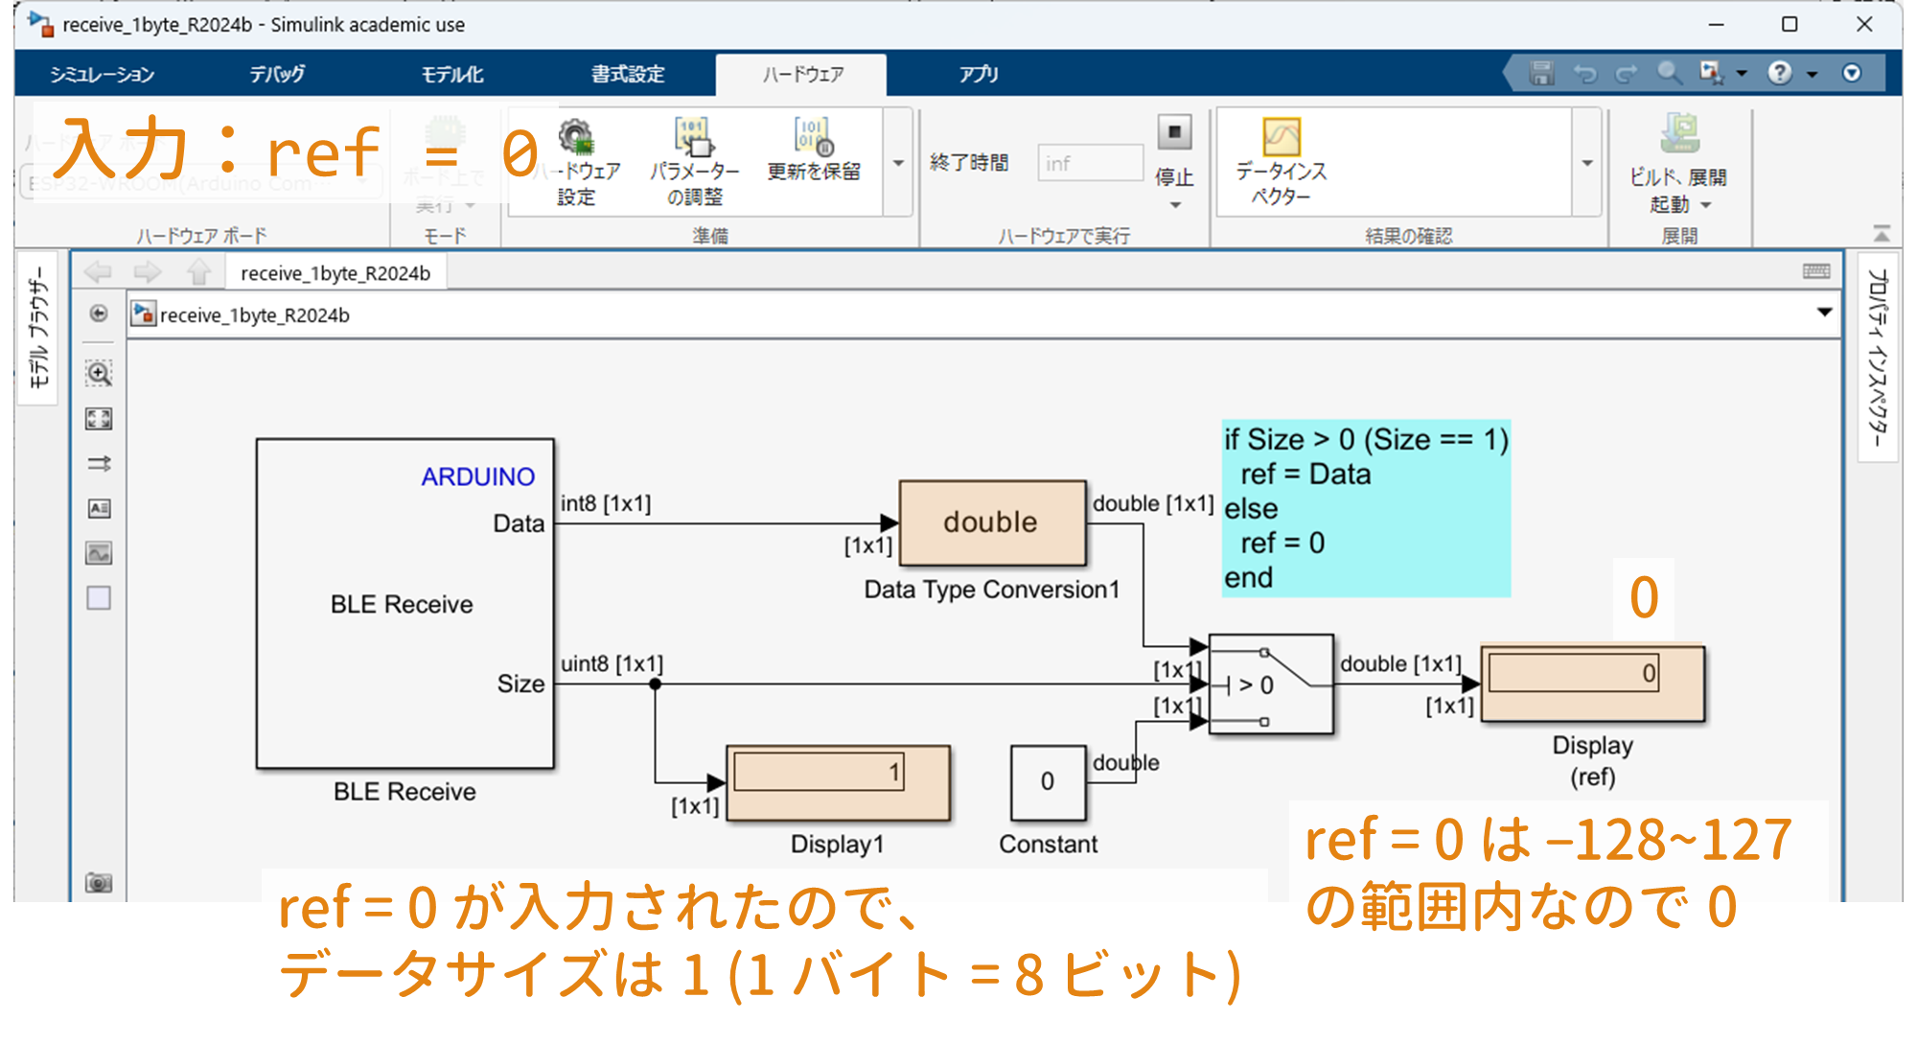Toggle the Property Inspector side panel
Viewport: 1917px width, 1044px height.
[1878, 357]
